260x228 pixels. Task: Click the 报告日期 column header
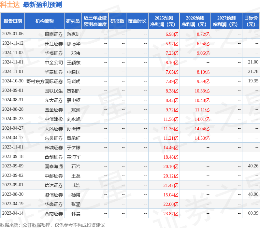pyautogui.click(x=13, y=21)
